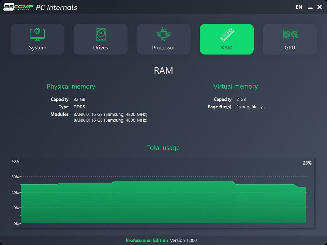Click the Modules label

pos(59,114)
